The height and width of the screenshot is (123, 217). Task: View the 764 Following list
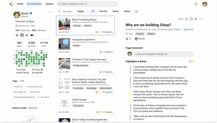pyautogui.click(x=23, y=30)
